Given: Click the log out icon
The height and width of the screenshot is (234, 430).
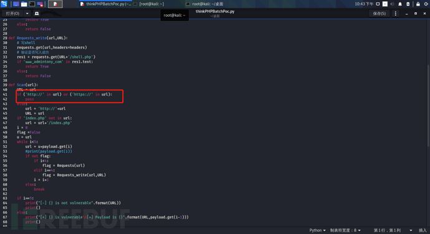Looking at the screenshot, I should (x=426, y=4).
